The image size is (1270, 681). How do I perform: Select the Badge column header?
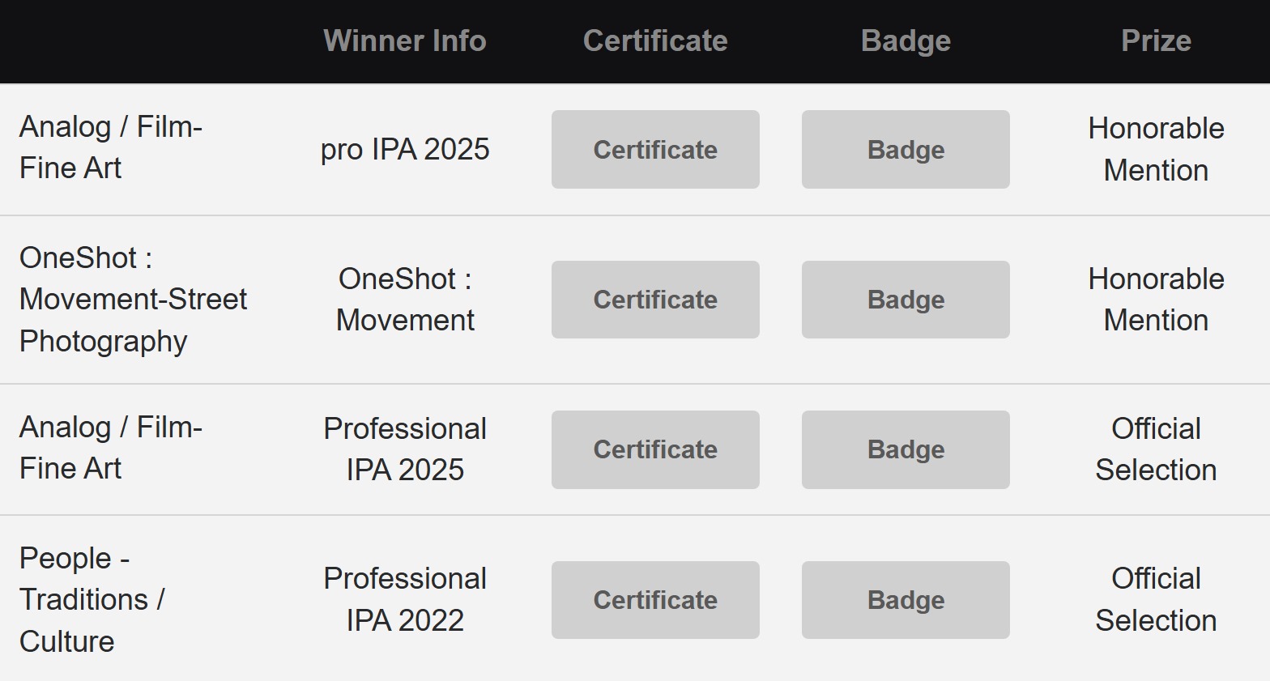[x=906, y=40]
